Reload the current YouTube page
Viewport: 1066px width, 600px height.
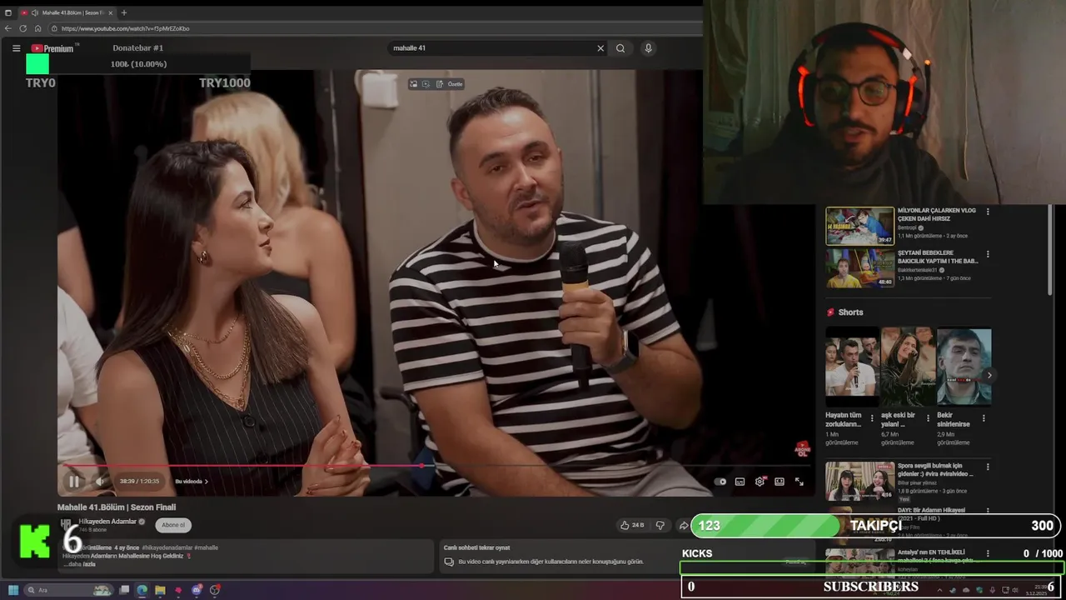click(x=22, y=28)
